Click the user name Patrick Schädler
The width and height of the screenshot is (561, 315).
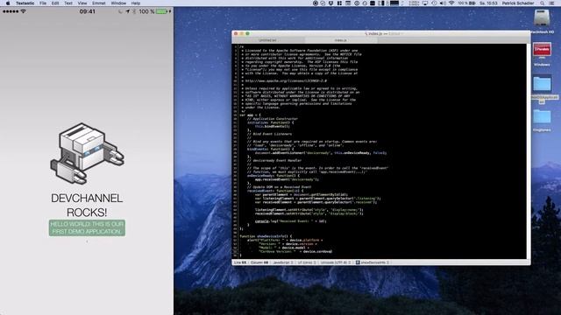tap(518, 3)
